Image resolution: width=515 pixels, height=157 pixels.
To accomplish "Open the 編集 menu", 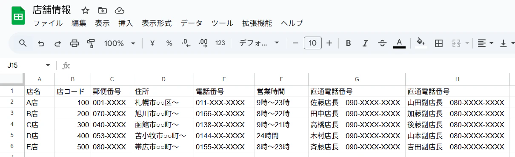I will pyautogui.click(x=79, y=23).
